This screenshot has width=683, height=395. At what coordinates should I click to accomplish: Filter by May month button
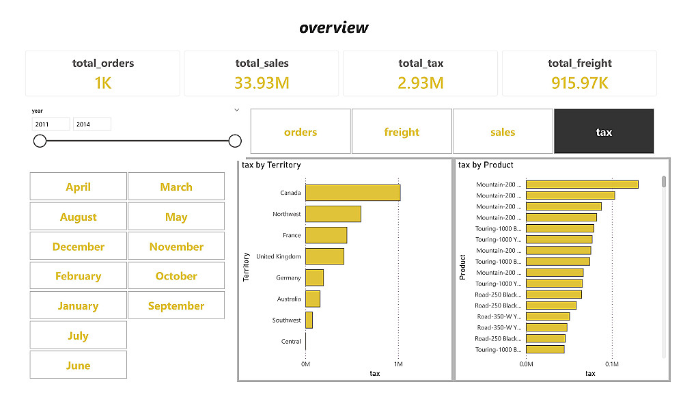176,216
